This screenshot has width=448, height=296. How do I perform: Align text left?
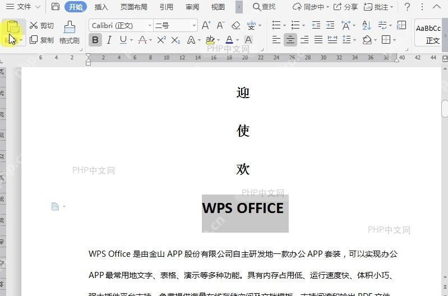(x=276, y=40)
